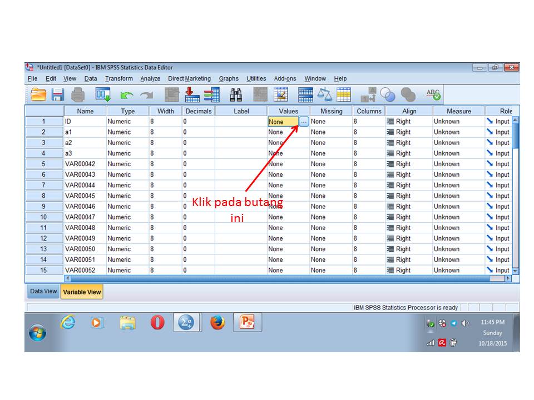Open Firefox from the taskbar
The height and width of the screenshot is (400, 534).
[217, 322]
